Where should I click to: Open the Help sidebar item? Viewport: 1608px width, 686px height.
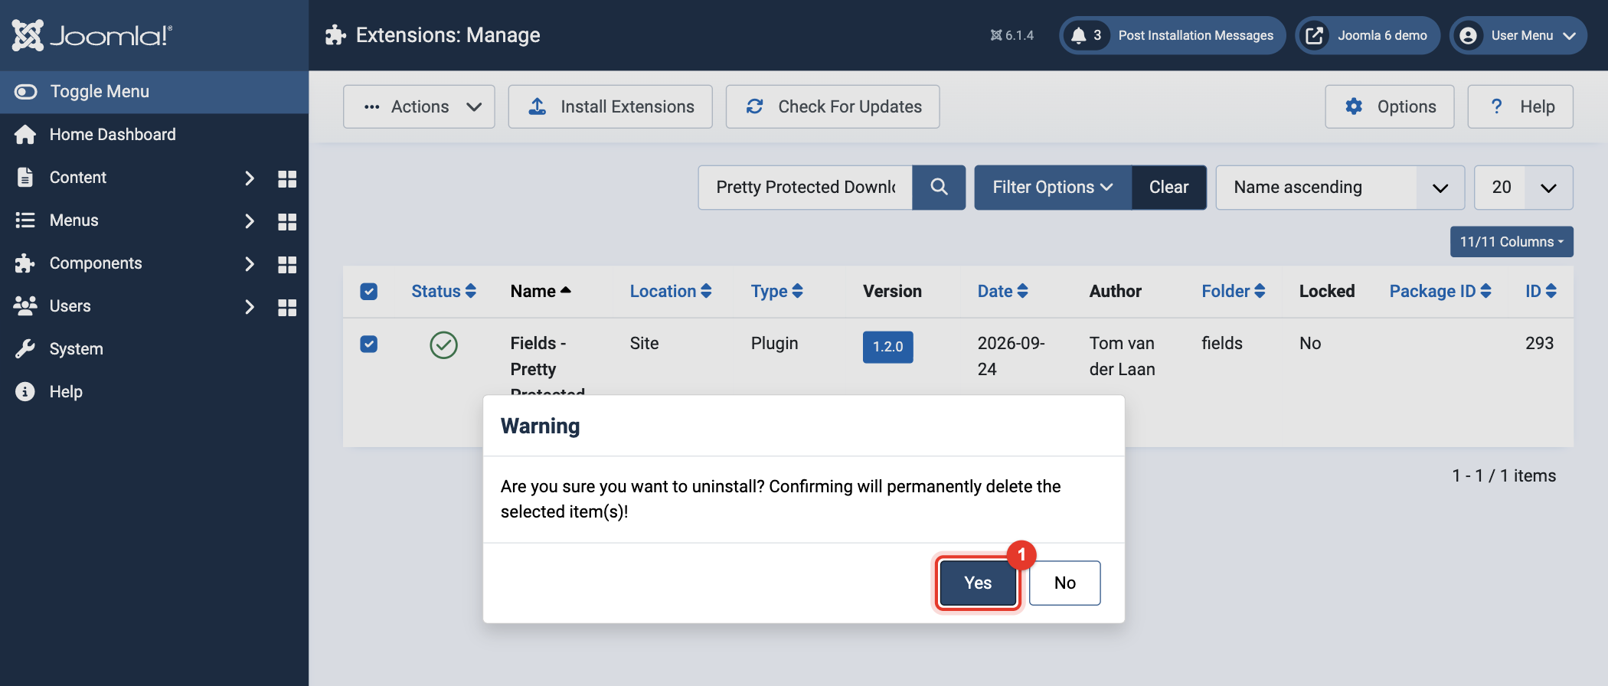154,392
